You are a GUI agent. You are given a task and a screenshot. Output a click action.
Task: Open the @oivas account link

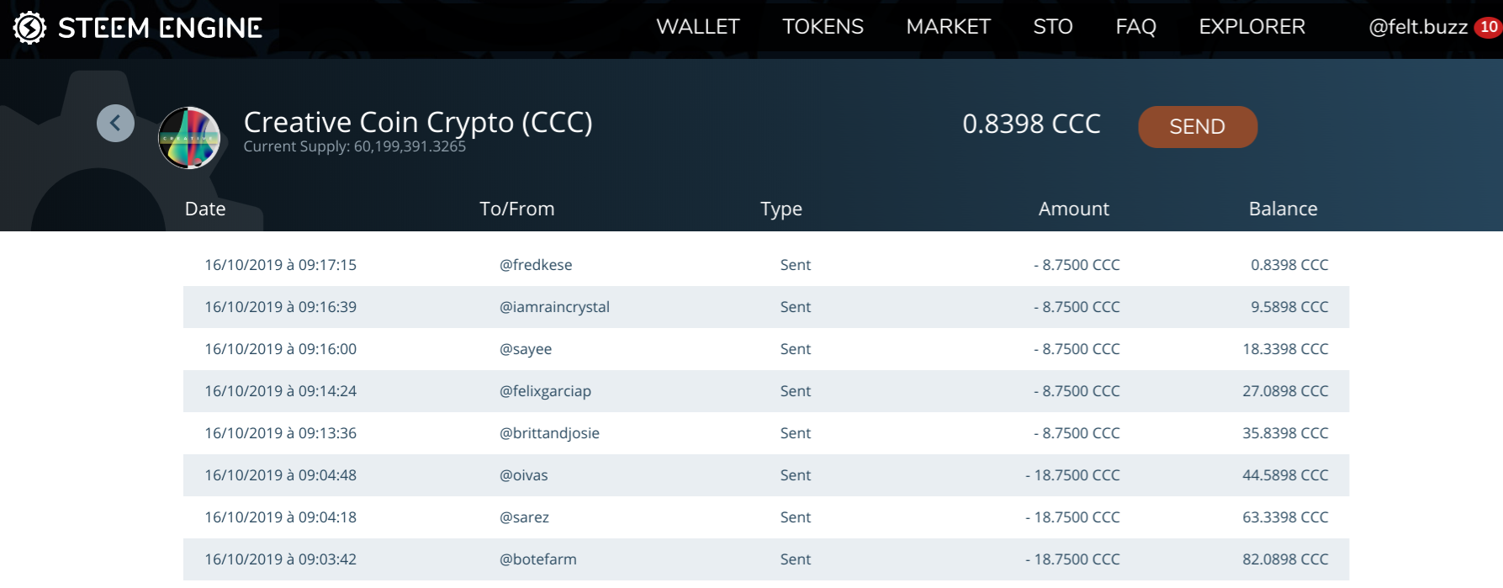point(523,475)
